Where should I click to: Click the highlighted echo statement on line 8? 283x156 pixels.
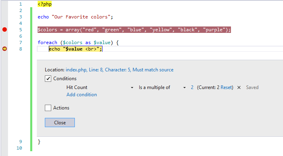[75, 49]
